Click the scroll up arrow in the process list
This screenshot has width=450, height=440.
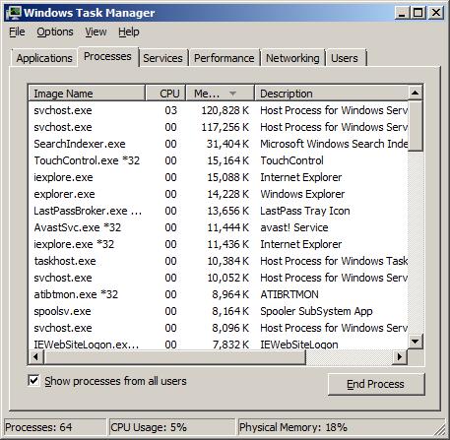point(415,93)
